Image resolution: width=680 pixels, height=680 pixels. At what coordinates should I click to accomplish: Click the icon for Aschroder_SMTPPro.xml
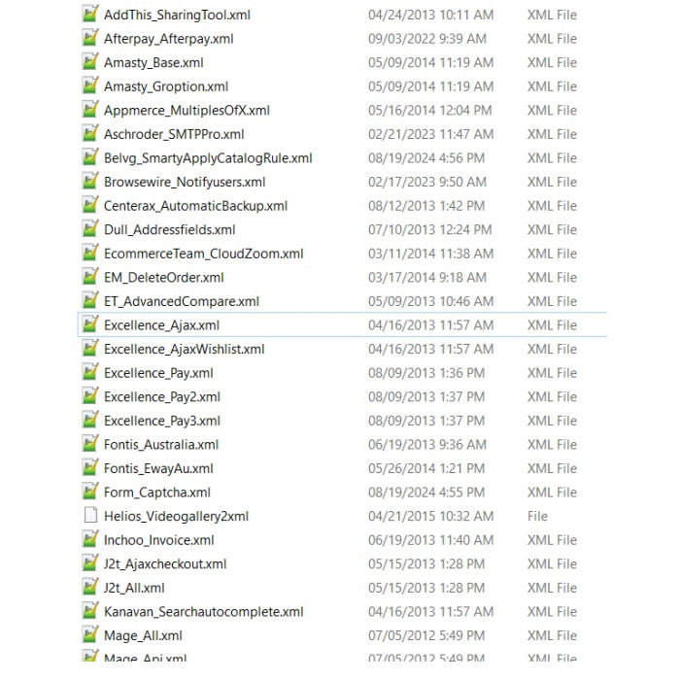point(90,134)
